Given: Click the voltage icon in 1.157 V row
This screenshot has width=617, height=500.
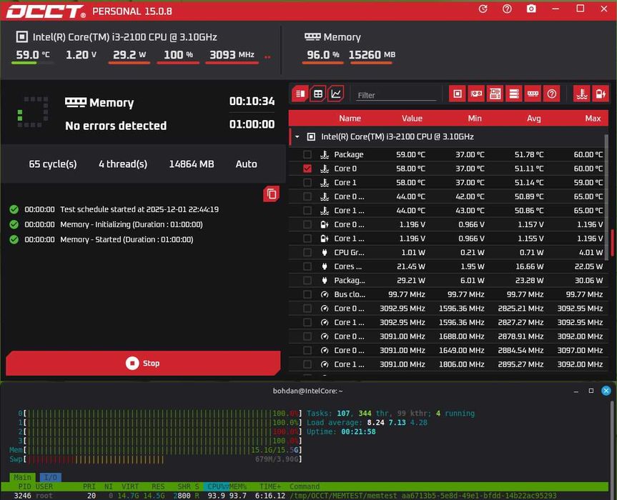Looking at the screenshot, I should pos(325,225).
